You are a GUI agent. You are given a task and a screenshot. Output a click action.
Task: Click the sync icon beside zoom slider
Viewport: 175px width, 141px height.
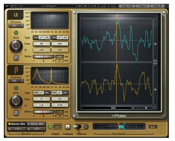click(155, 108)
